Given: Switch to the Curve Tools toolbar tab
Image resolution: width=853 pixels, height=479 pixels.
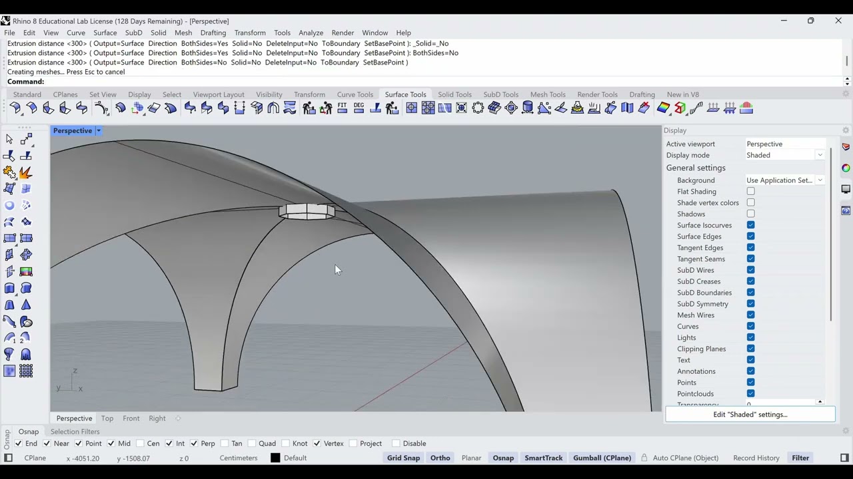Looking at the screenshot, I should [355, 94].
